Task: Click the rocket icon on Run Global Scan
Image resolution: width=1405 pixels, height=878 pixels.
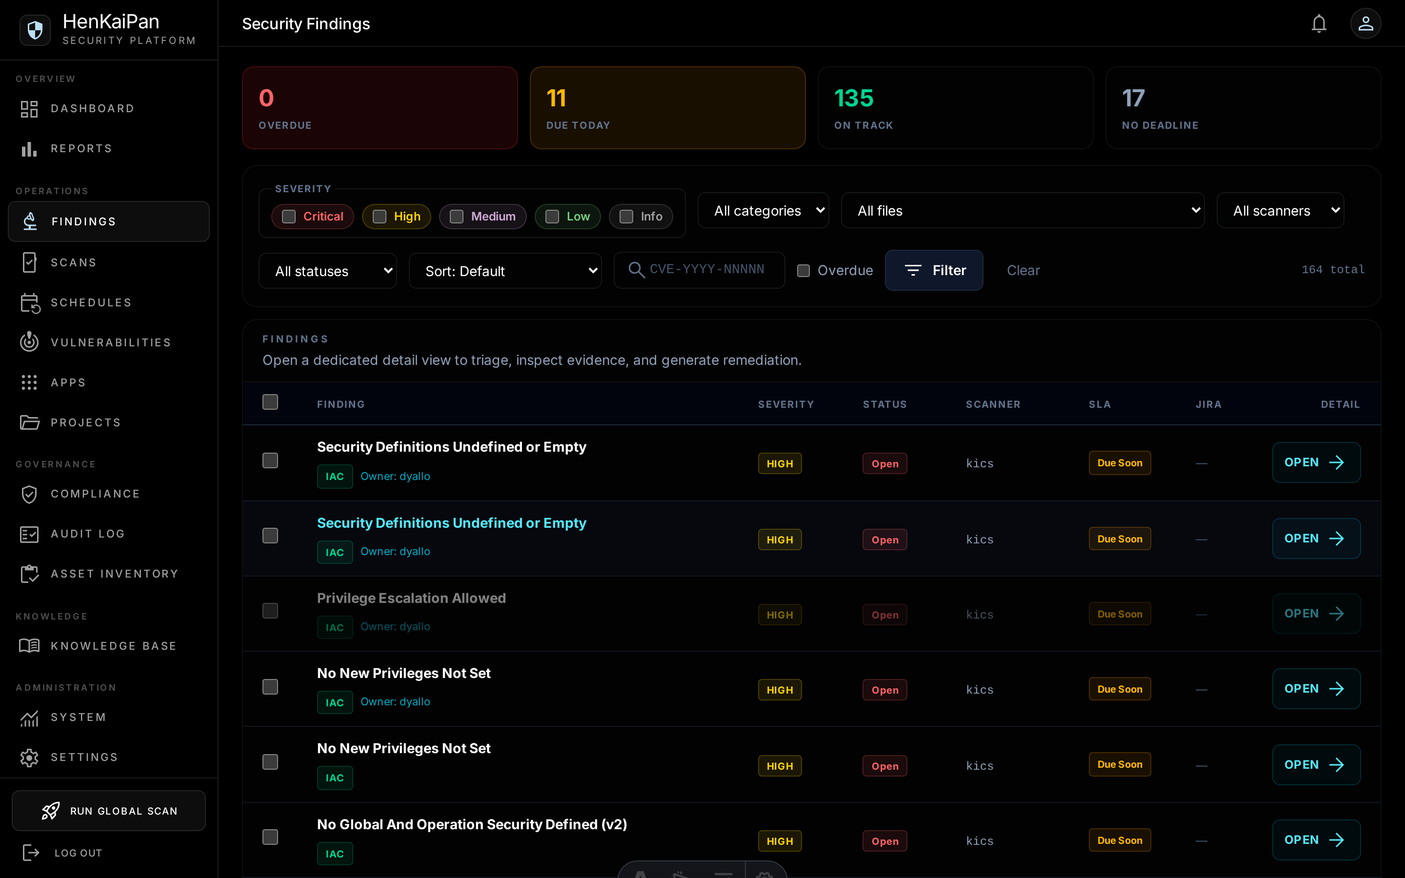Action: point(51,811)
